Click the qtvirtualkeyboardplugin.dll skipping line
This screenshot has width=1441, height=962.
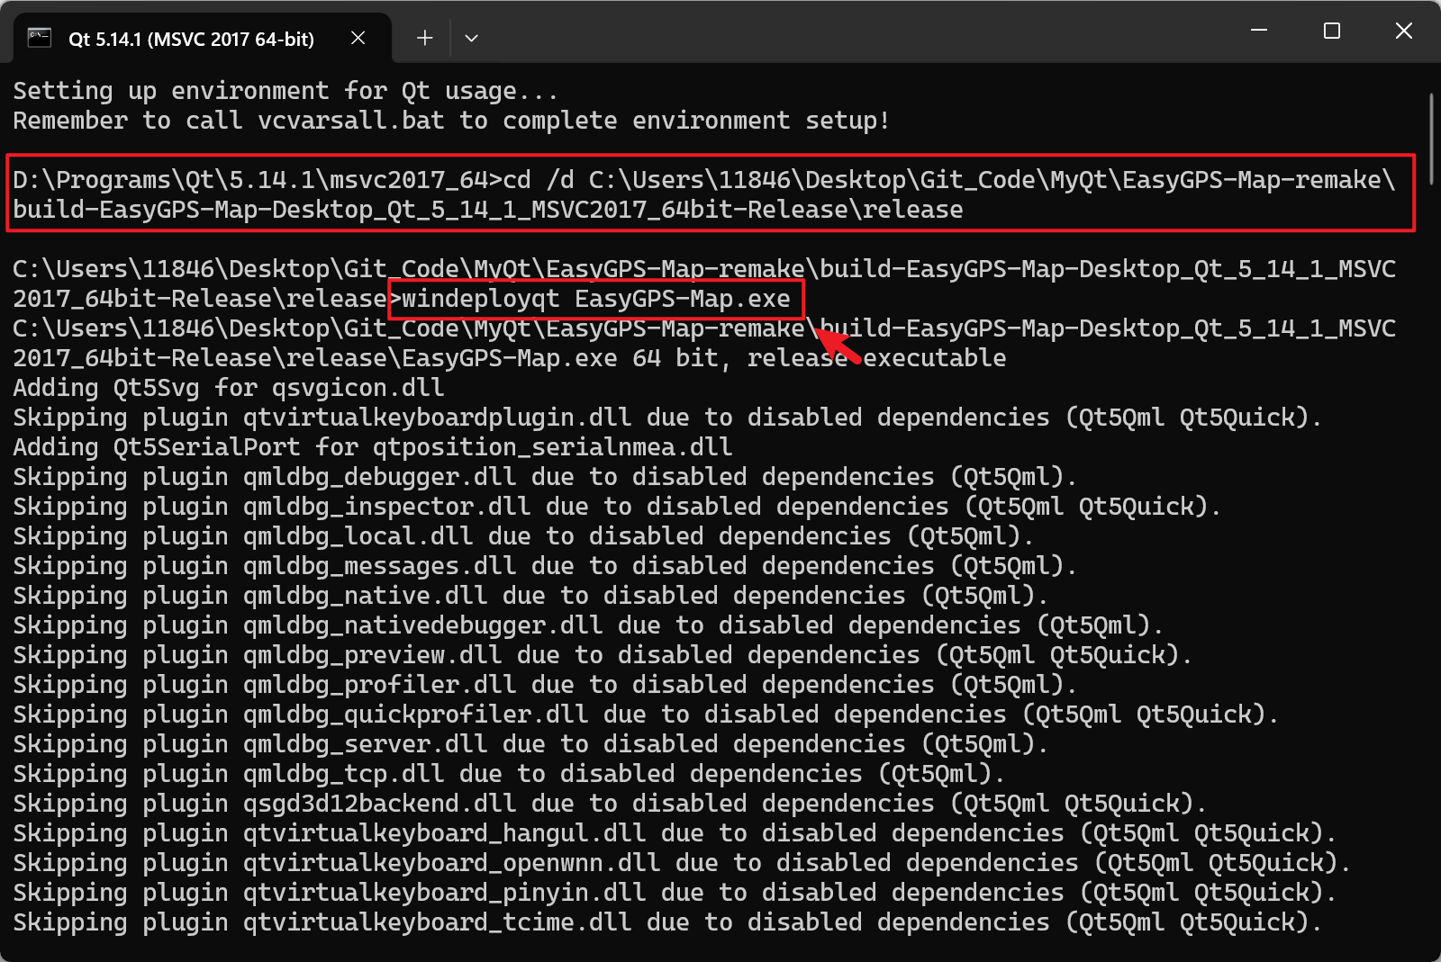point(667,418)
